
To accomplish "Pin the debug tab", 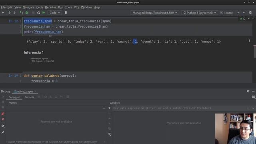I will coord(3,132).
